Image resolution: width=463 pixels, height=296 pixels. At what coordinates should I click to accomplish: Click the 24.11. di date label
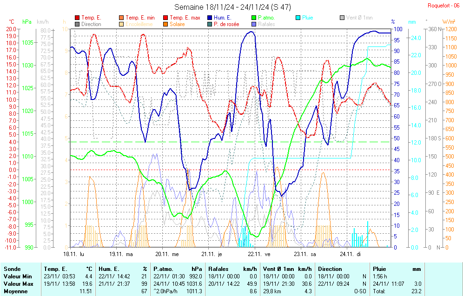(350, 254)
